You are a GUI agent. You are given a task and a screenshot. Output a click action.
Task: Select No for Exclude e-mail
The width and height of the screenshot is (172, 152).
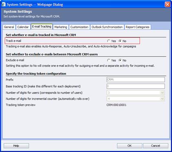[120, 60]
